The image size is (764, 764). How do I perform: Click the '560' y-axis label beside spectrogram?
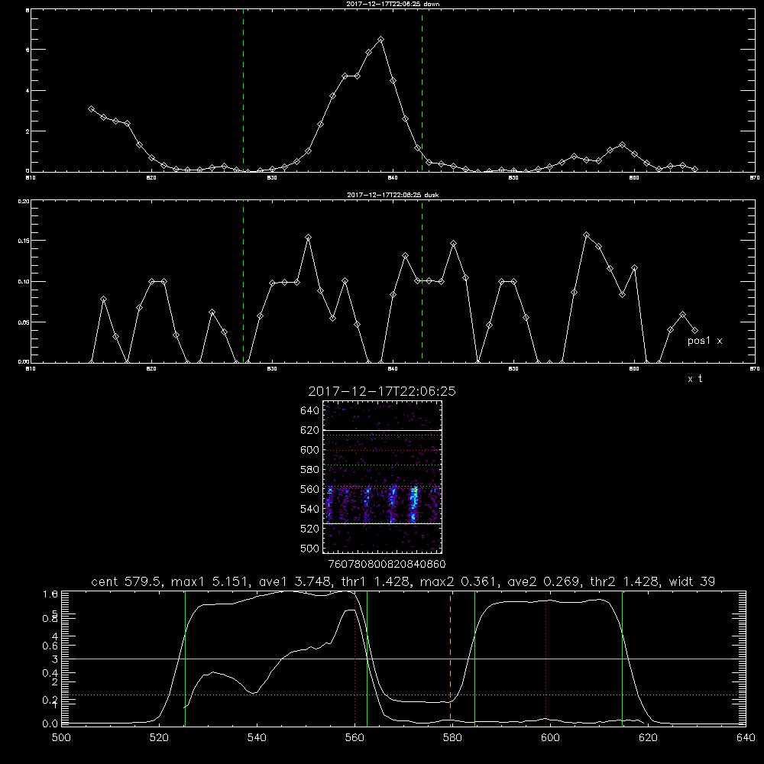[310, 489]
